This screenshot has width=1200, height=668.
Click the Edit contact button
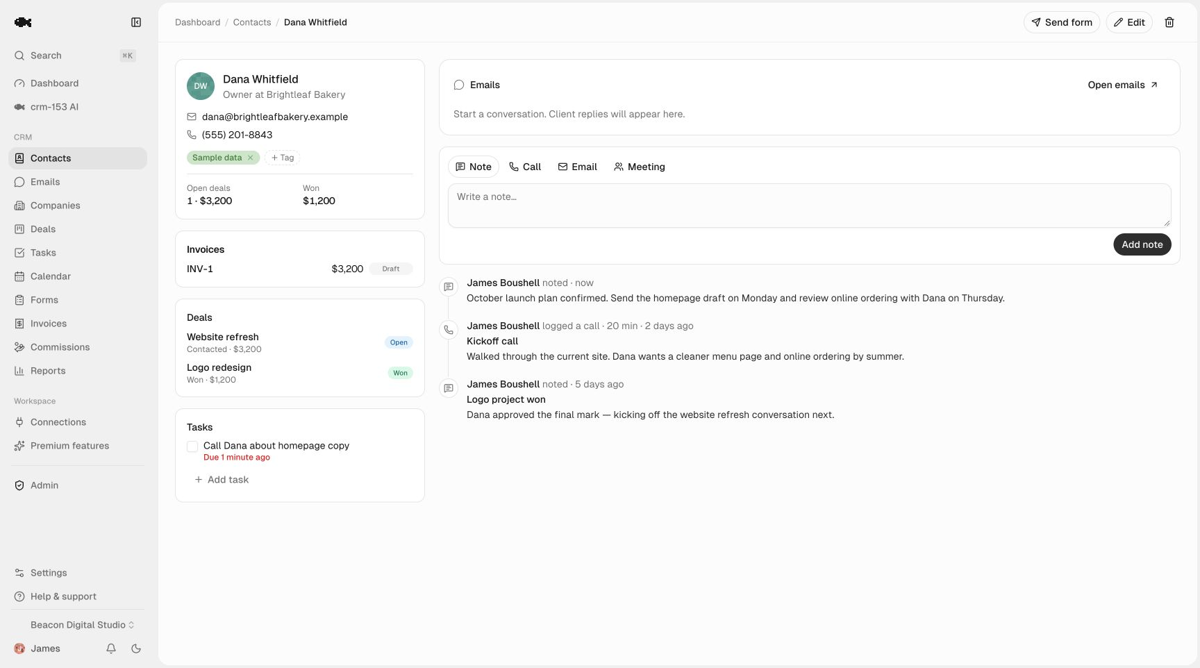click(x=1129, y=22)
